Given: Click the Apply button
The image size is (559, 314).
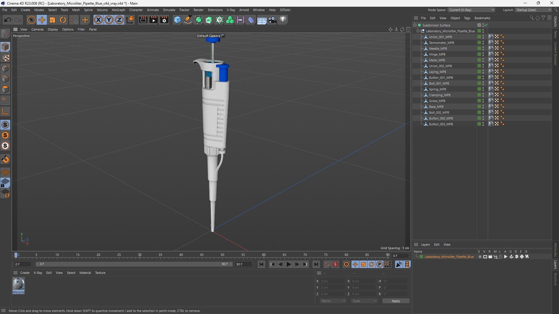Looking at the screenshot, I should 396,301.
